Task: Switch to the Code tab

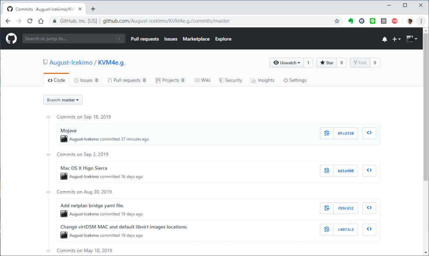Action: click(x=57, y=80)
